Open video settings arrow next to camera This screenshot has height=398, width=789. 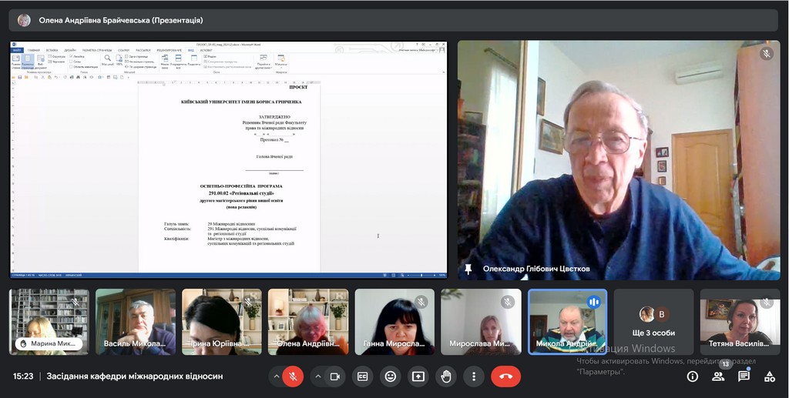click(317, 376)
